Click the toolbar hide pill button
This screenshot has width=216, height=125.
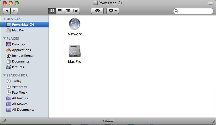point(210,3)
